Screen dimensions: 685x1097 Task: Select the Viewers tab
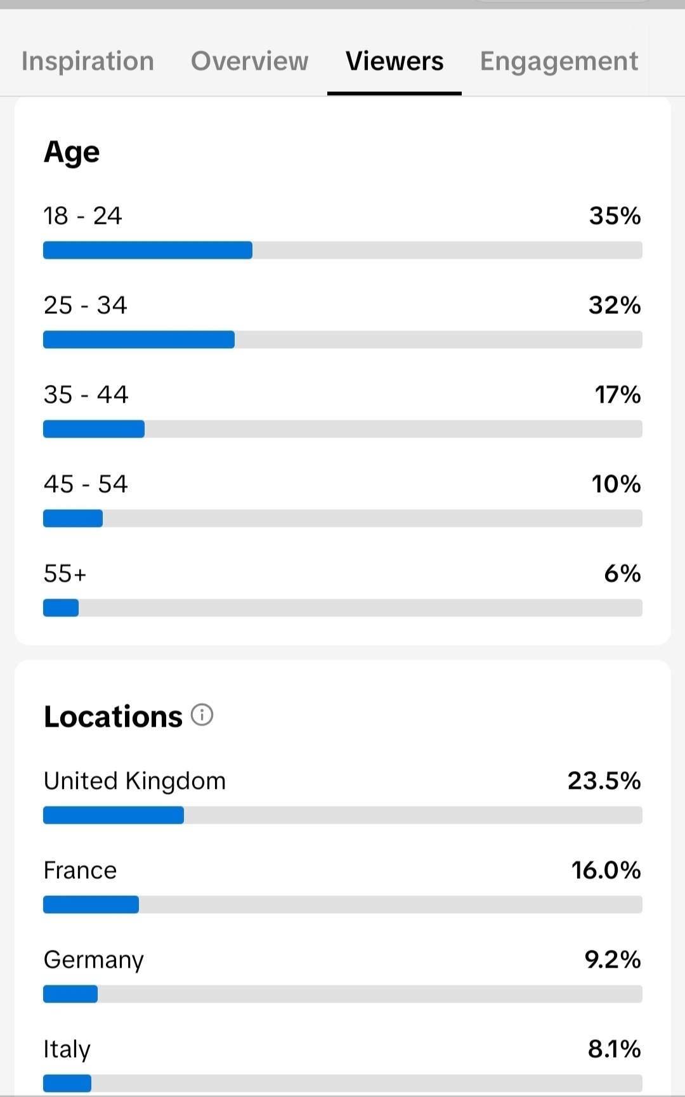(x=395, y=61)
